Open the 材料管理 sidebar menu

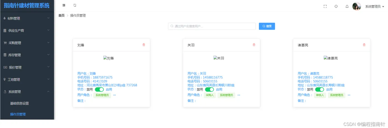27,18
